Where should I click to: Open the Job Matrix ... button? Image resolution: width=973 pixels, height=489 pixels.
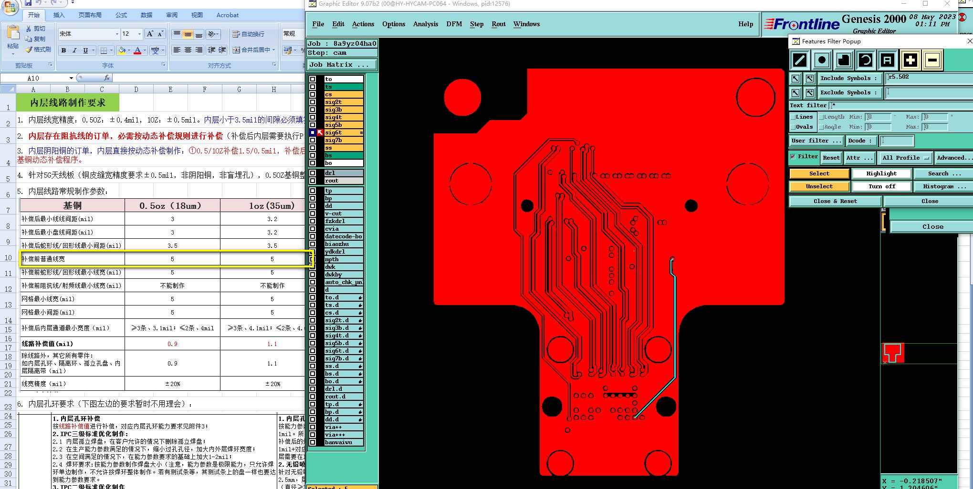click(342, 65)
